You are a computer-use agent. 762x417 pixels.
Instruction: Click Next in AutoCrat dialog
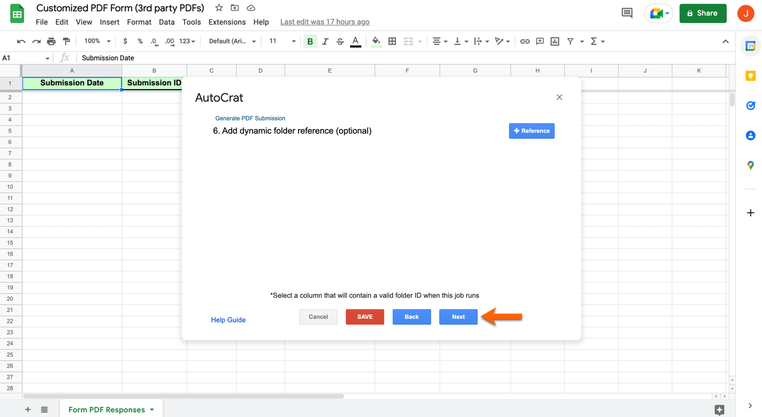(x=458, y=317)
